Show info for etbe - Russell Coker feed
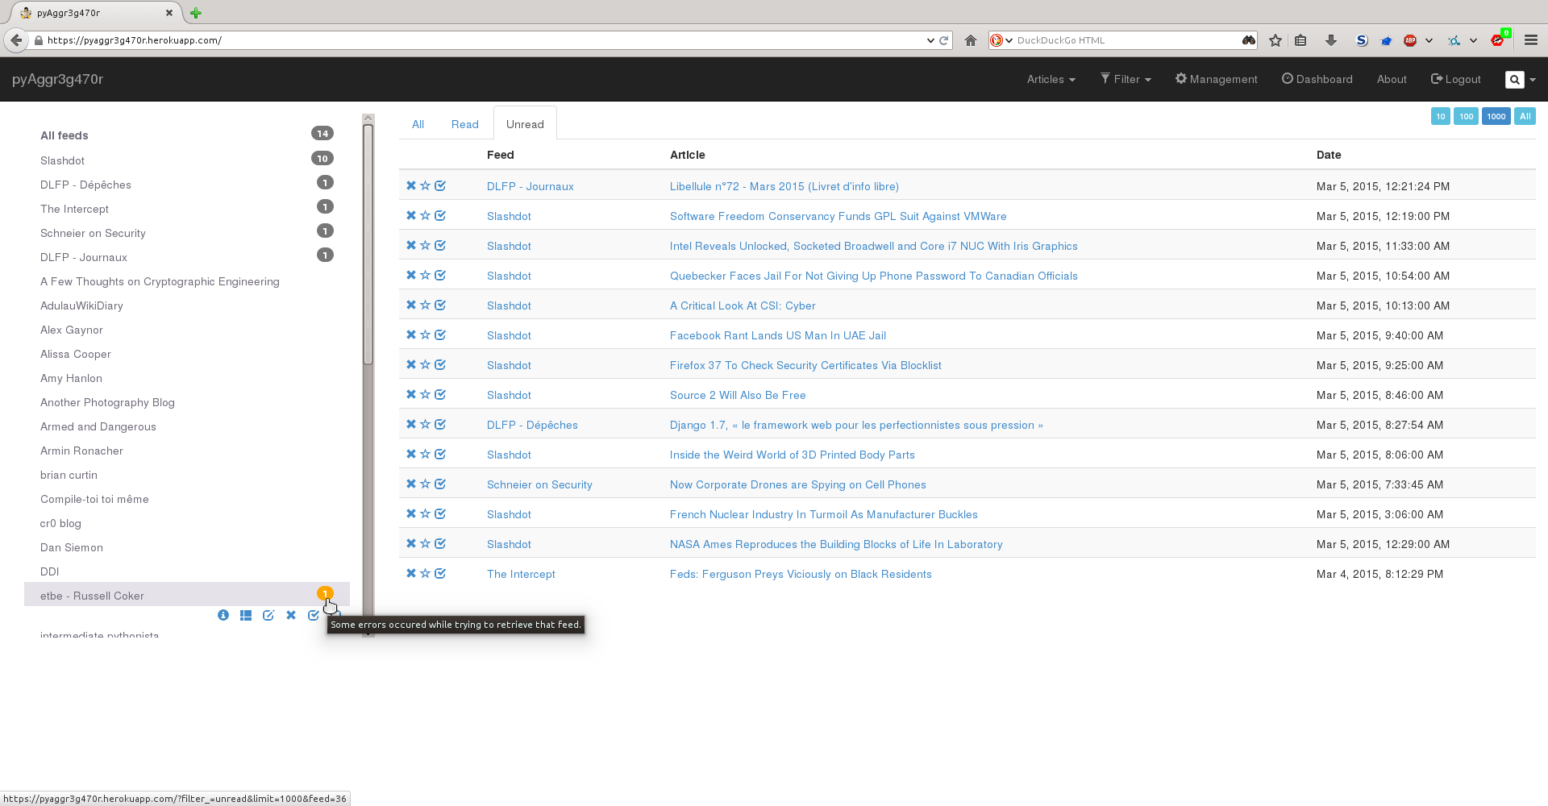 point(223,615)
